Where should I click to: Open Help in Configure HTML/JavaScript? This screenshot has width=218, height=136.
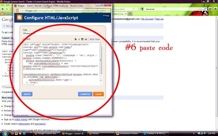coord(106,16)
